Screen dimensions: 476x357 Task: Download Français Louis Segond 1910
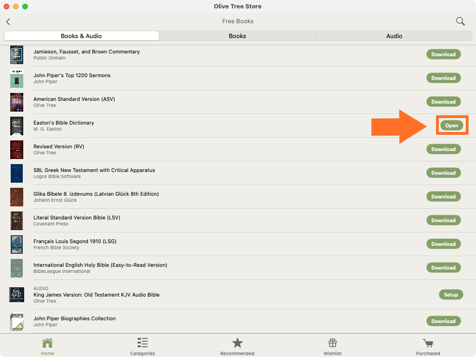point(443,244)
